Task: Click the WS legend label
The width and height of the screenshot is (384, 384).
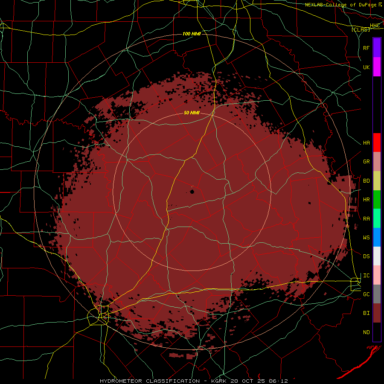Action: (367, 238)
